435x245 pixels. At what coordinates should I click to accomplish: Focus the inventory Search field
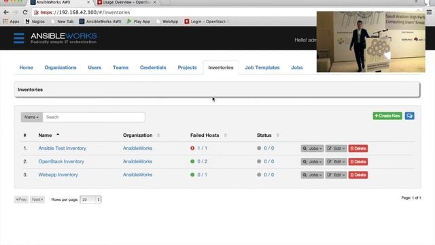point(94,117)
